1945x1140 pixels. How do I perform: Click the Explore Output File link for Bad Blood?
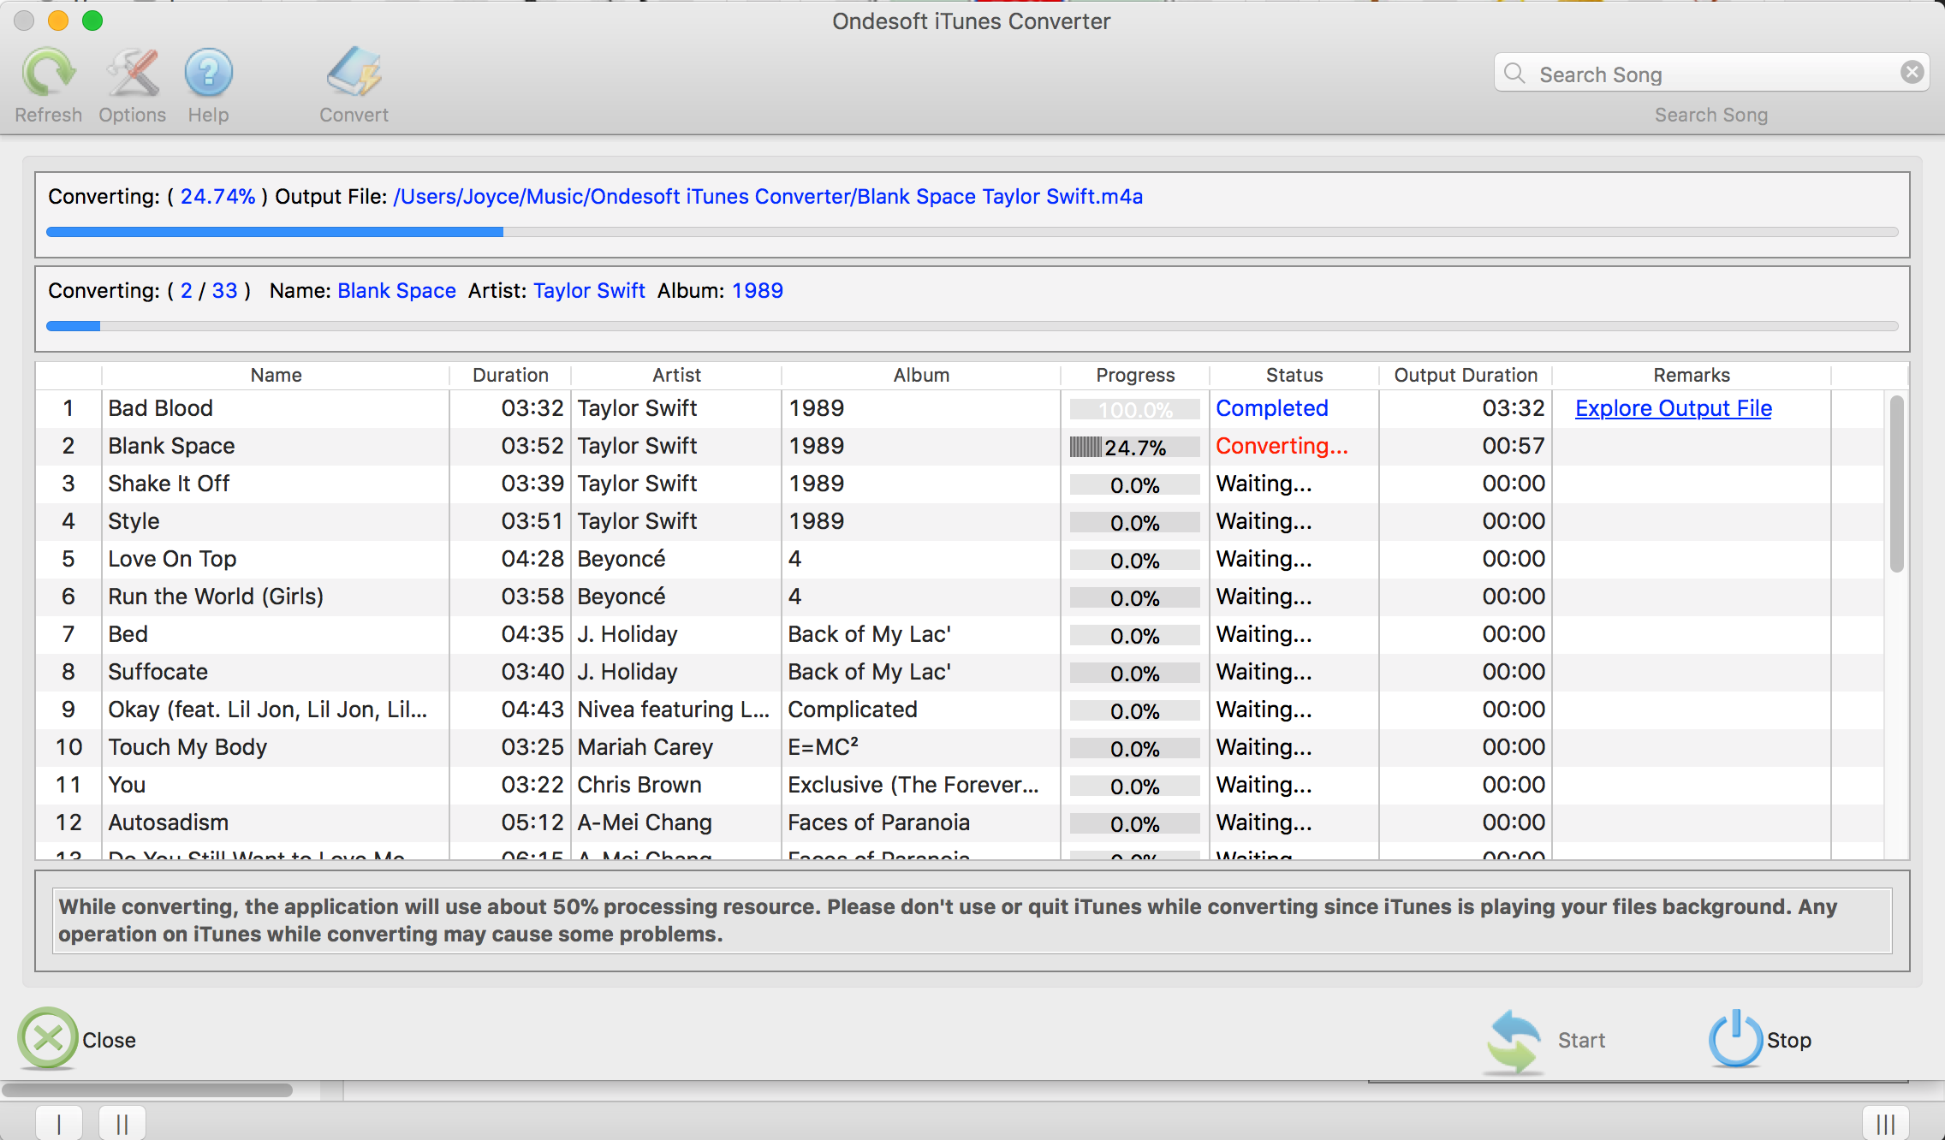tap(1676, 407)
